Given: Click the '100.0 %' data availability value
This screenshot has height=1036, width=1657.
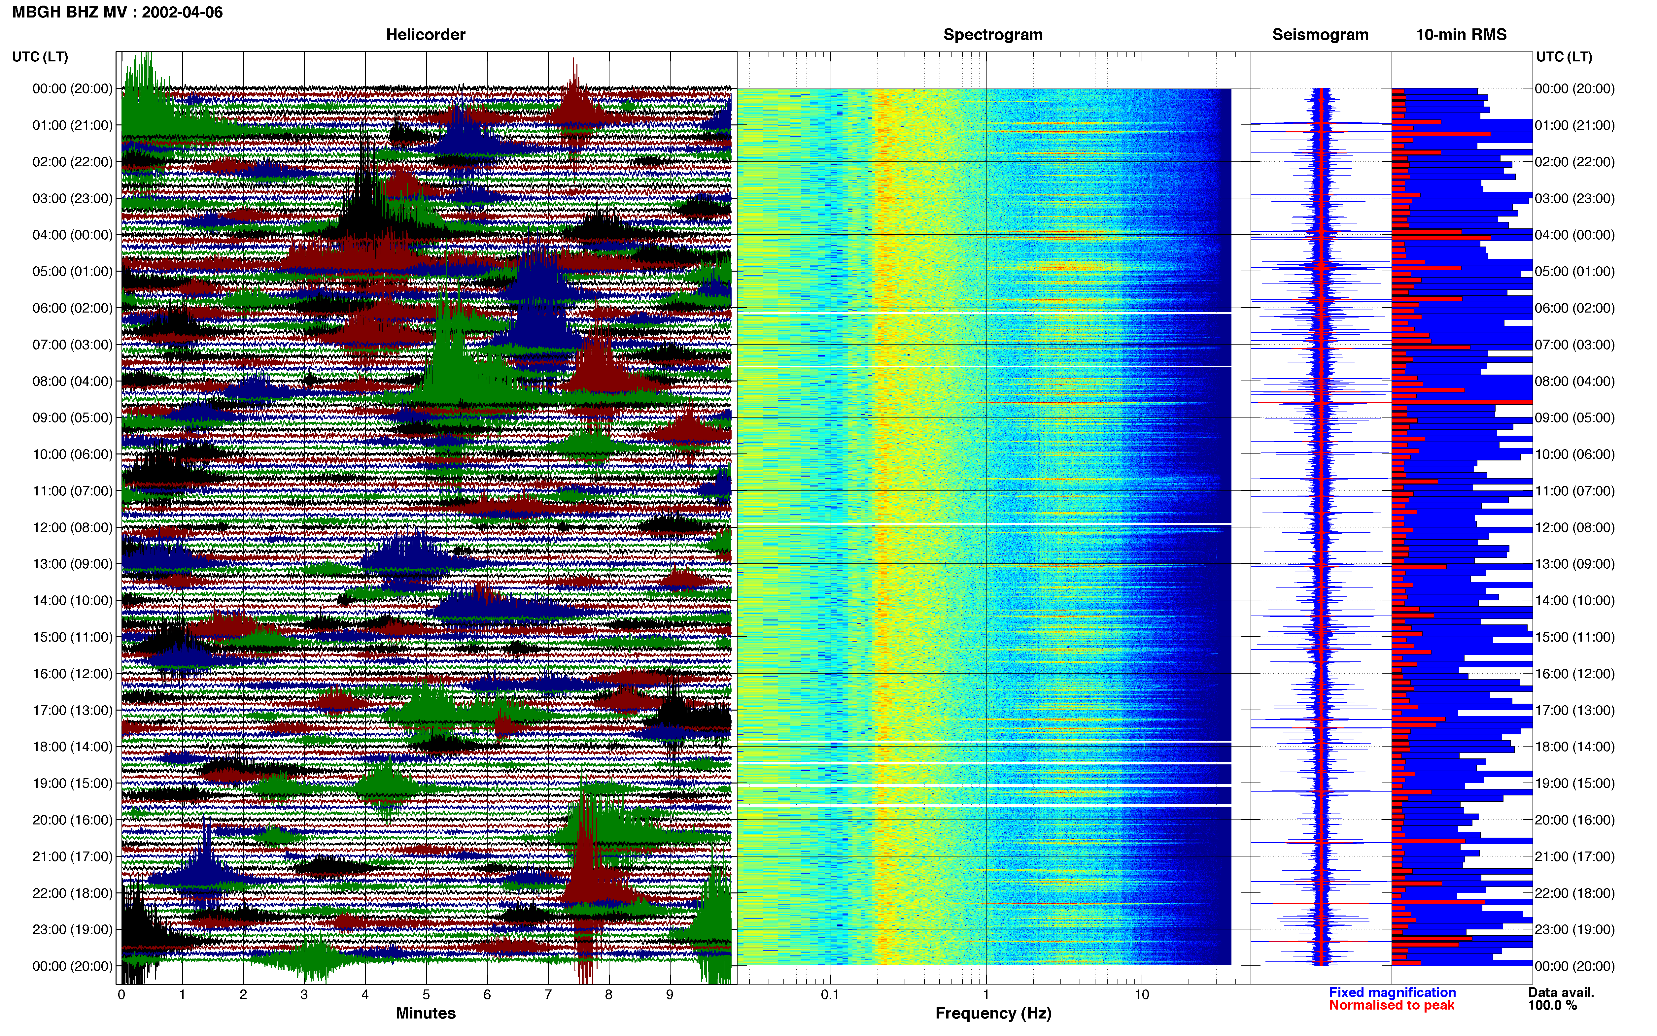Looking at the screenshot, I should 1552,1006.
